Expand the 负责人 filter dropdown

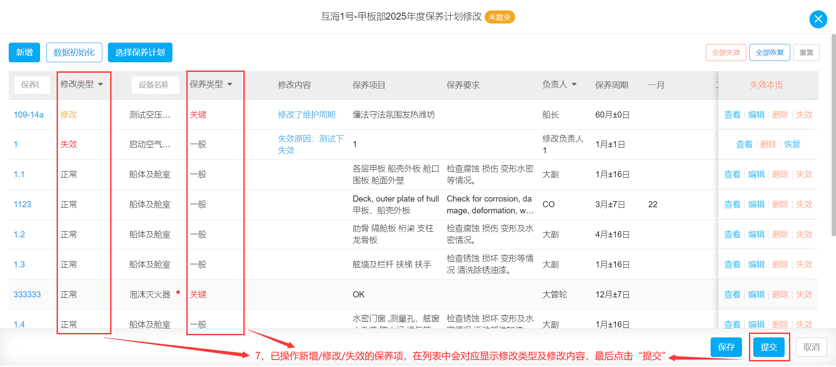click(574, 84)
